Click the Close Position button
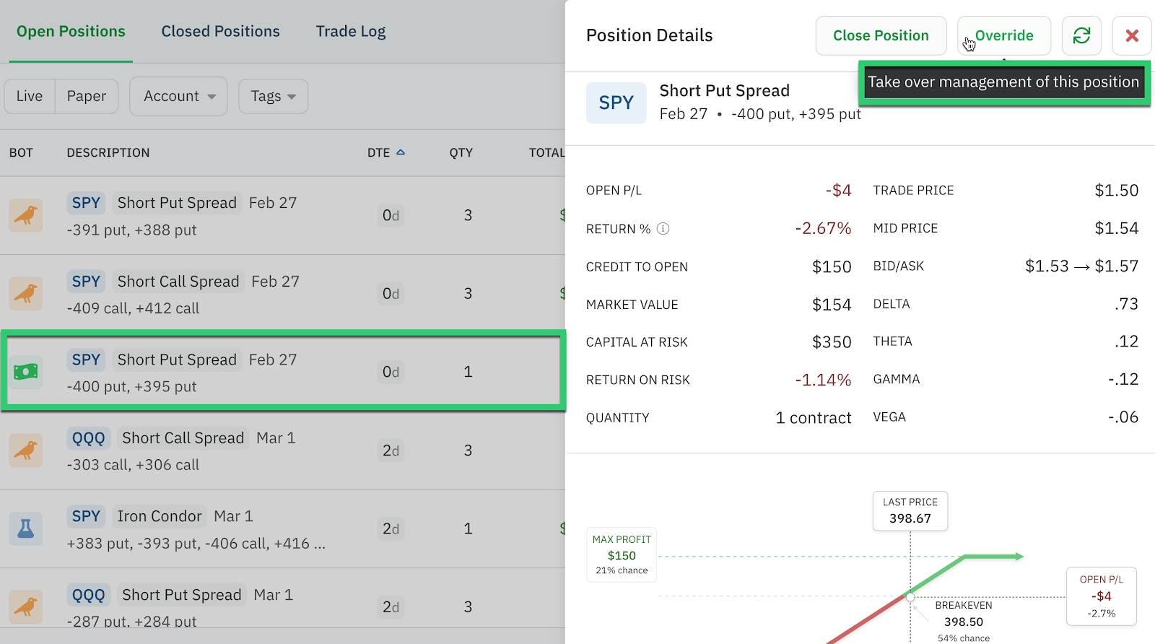 (881, 35)
